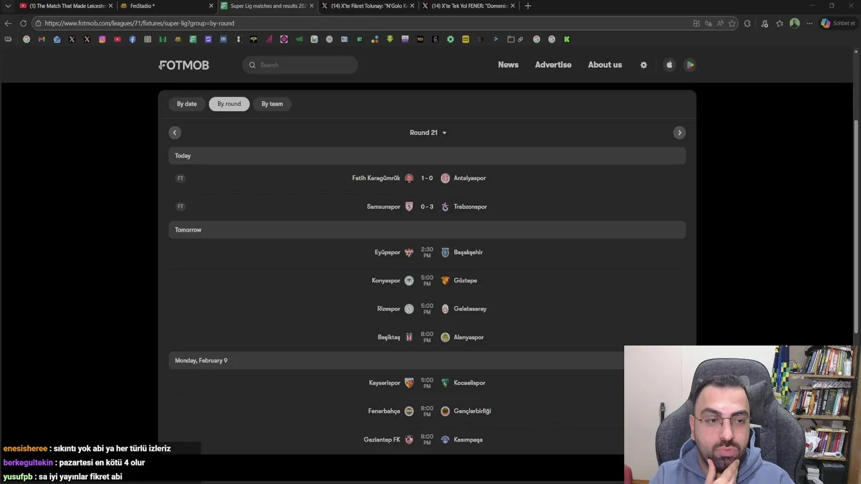The height and width of the screenshot is (484, 861).
Task: Open browser three-dot settings menu
Action: click(810, 23)
